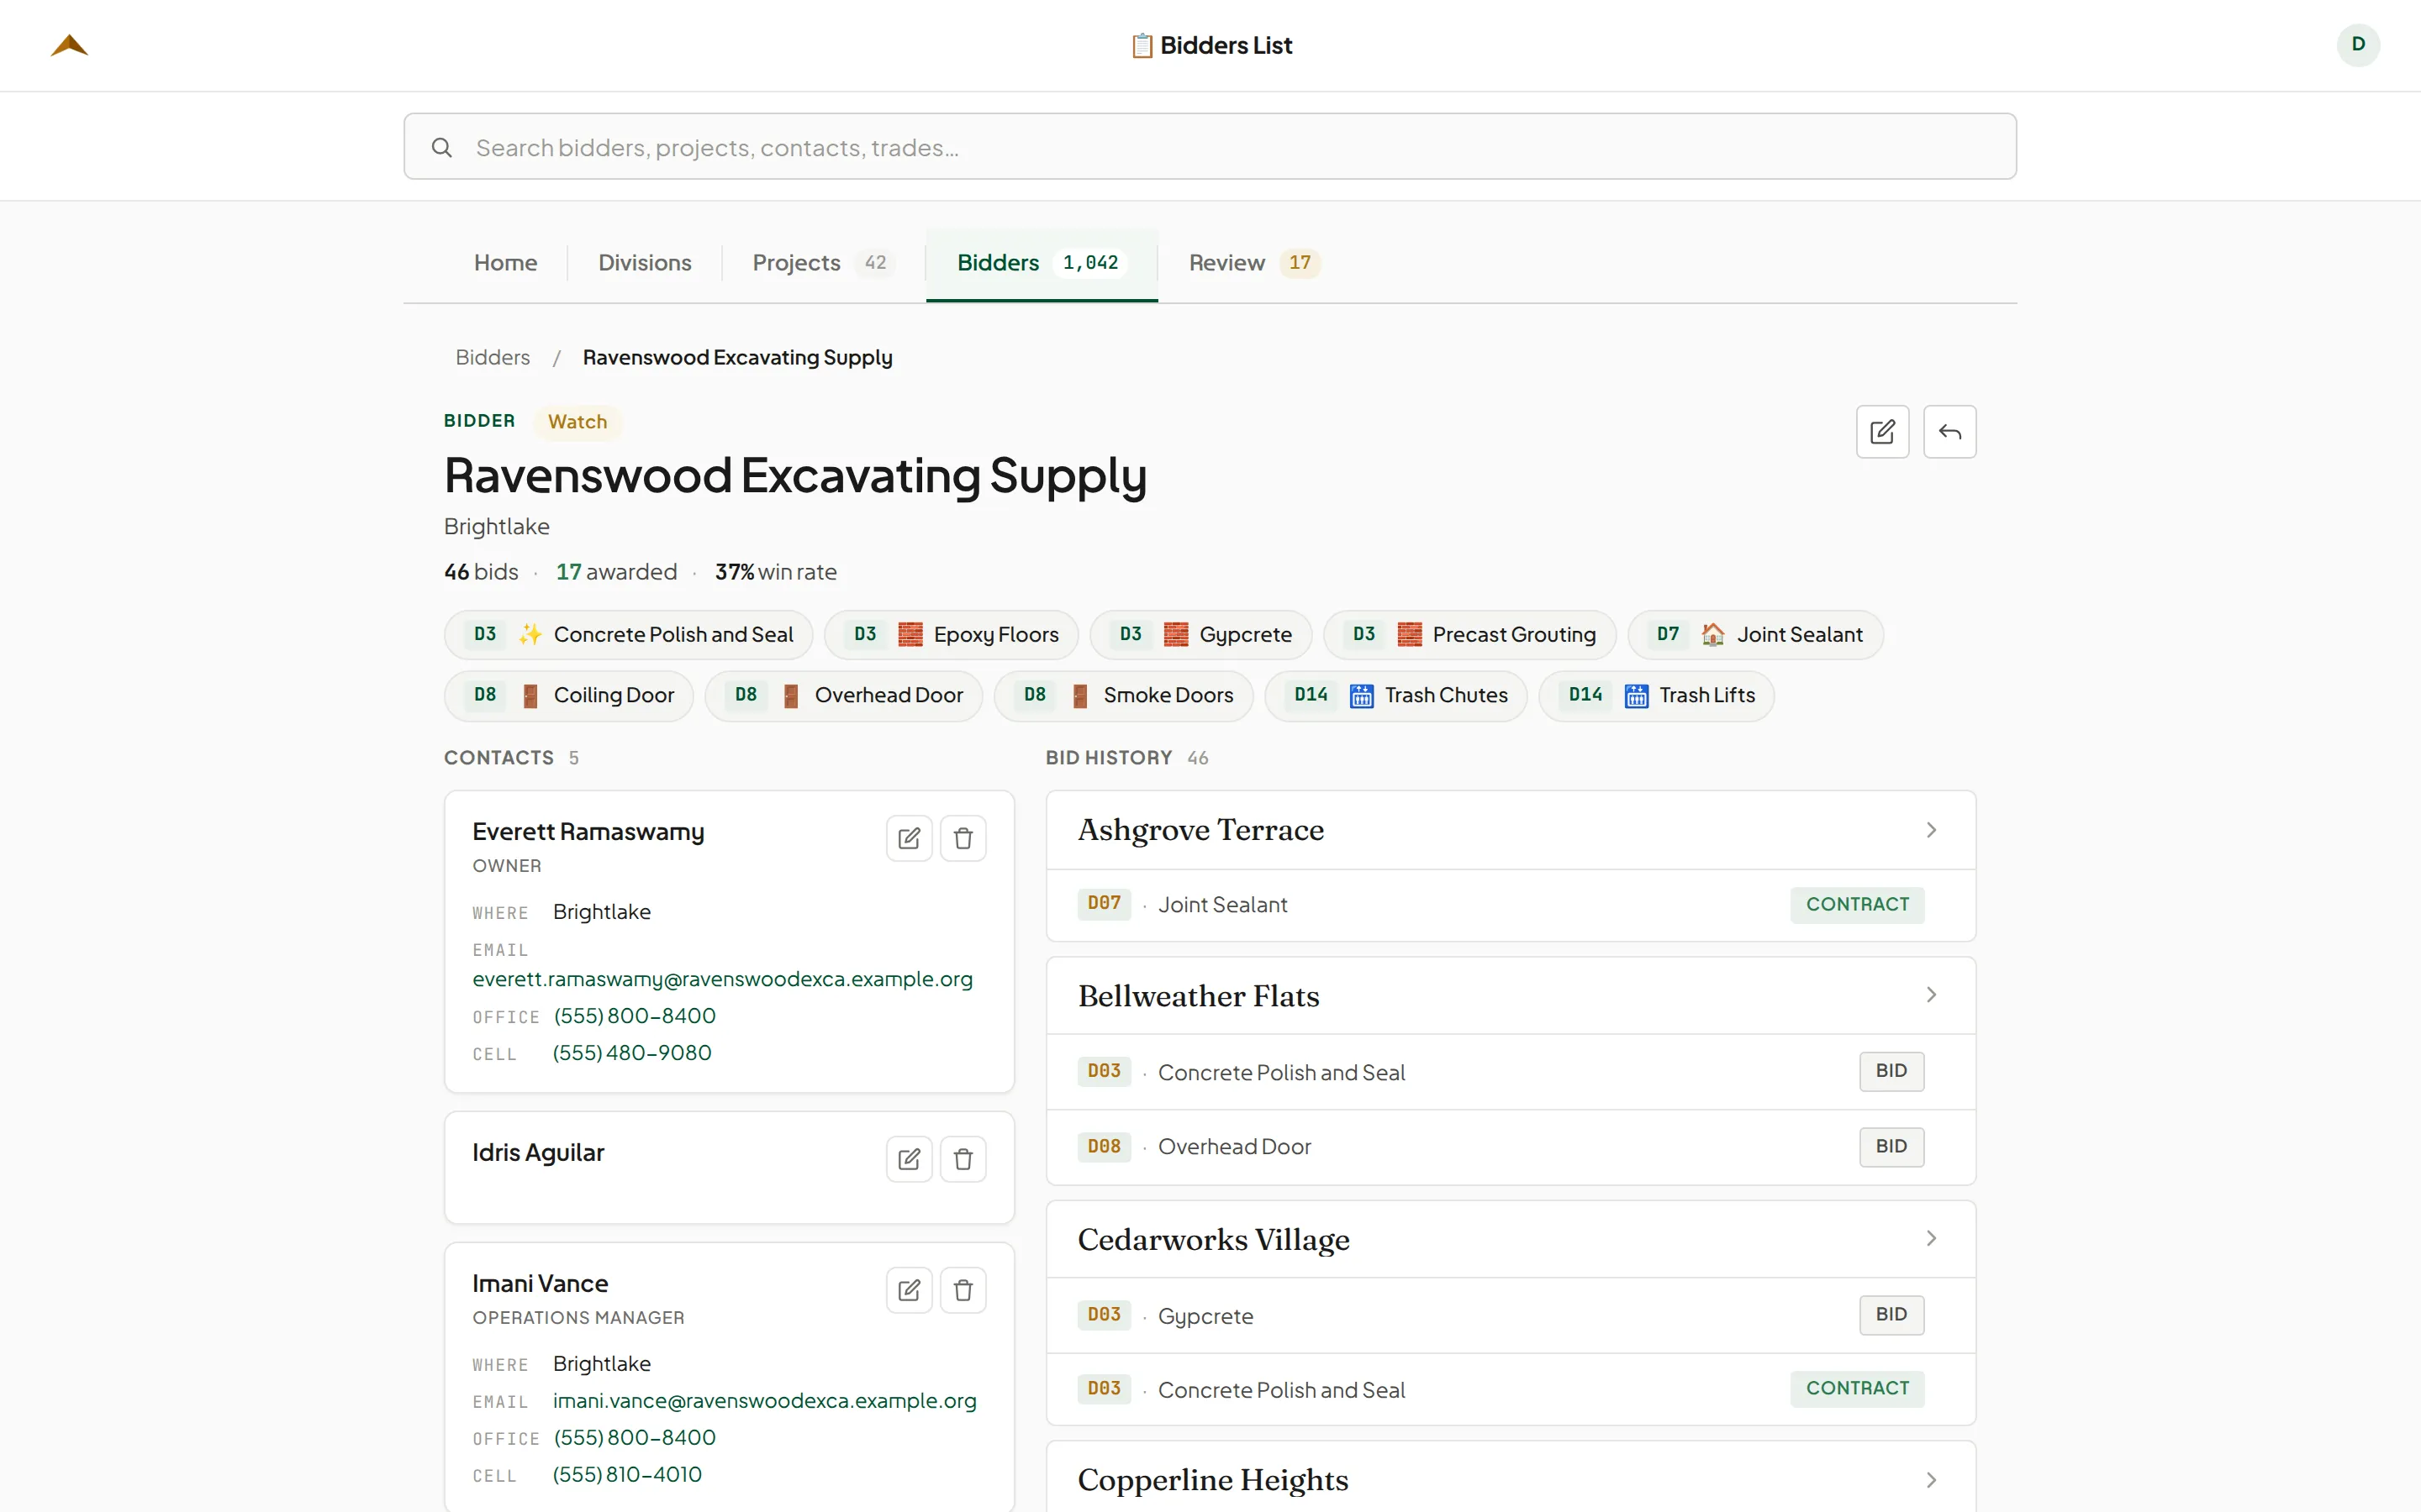Switch to the Divisions tab
This screenshot has height=1512, width=2421.
[x=644, y=263]
